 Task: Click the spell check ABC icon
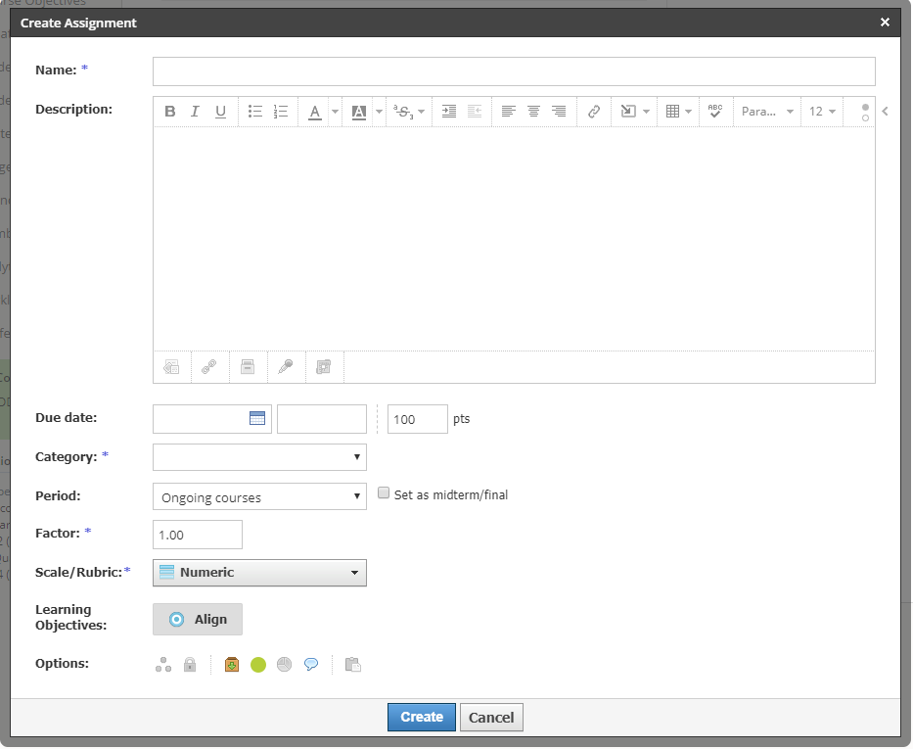[715, 112]
